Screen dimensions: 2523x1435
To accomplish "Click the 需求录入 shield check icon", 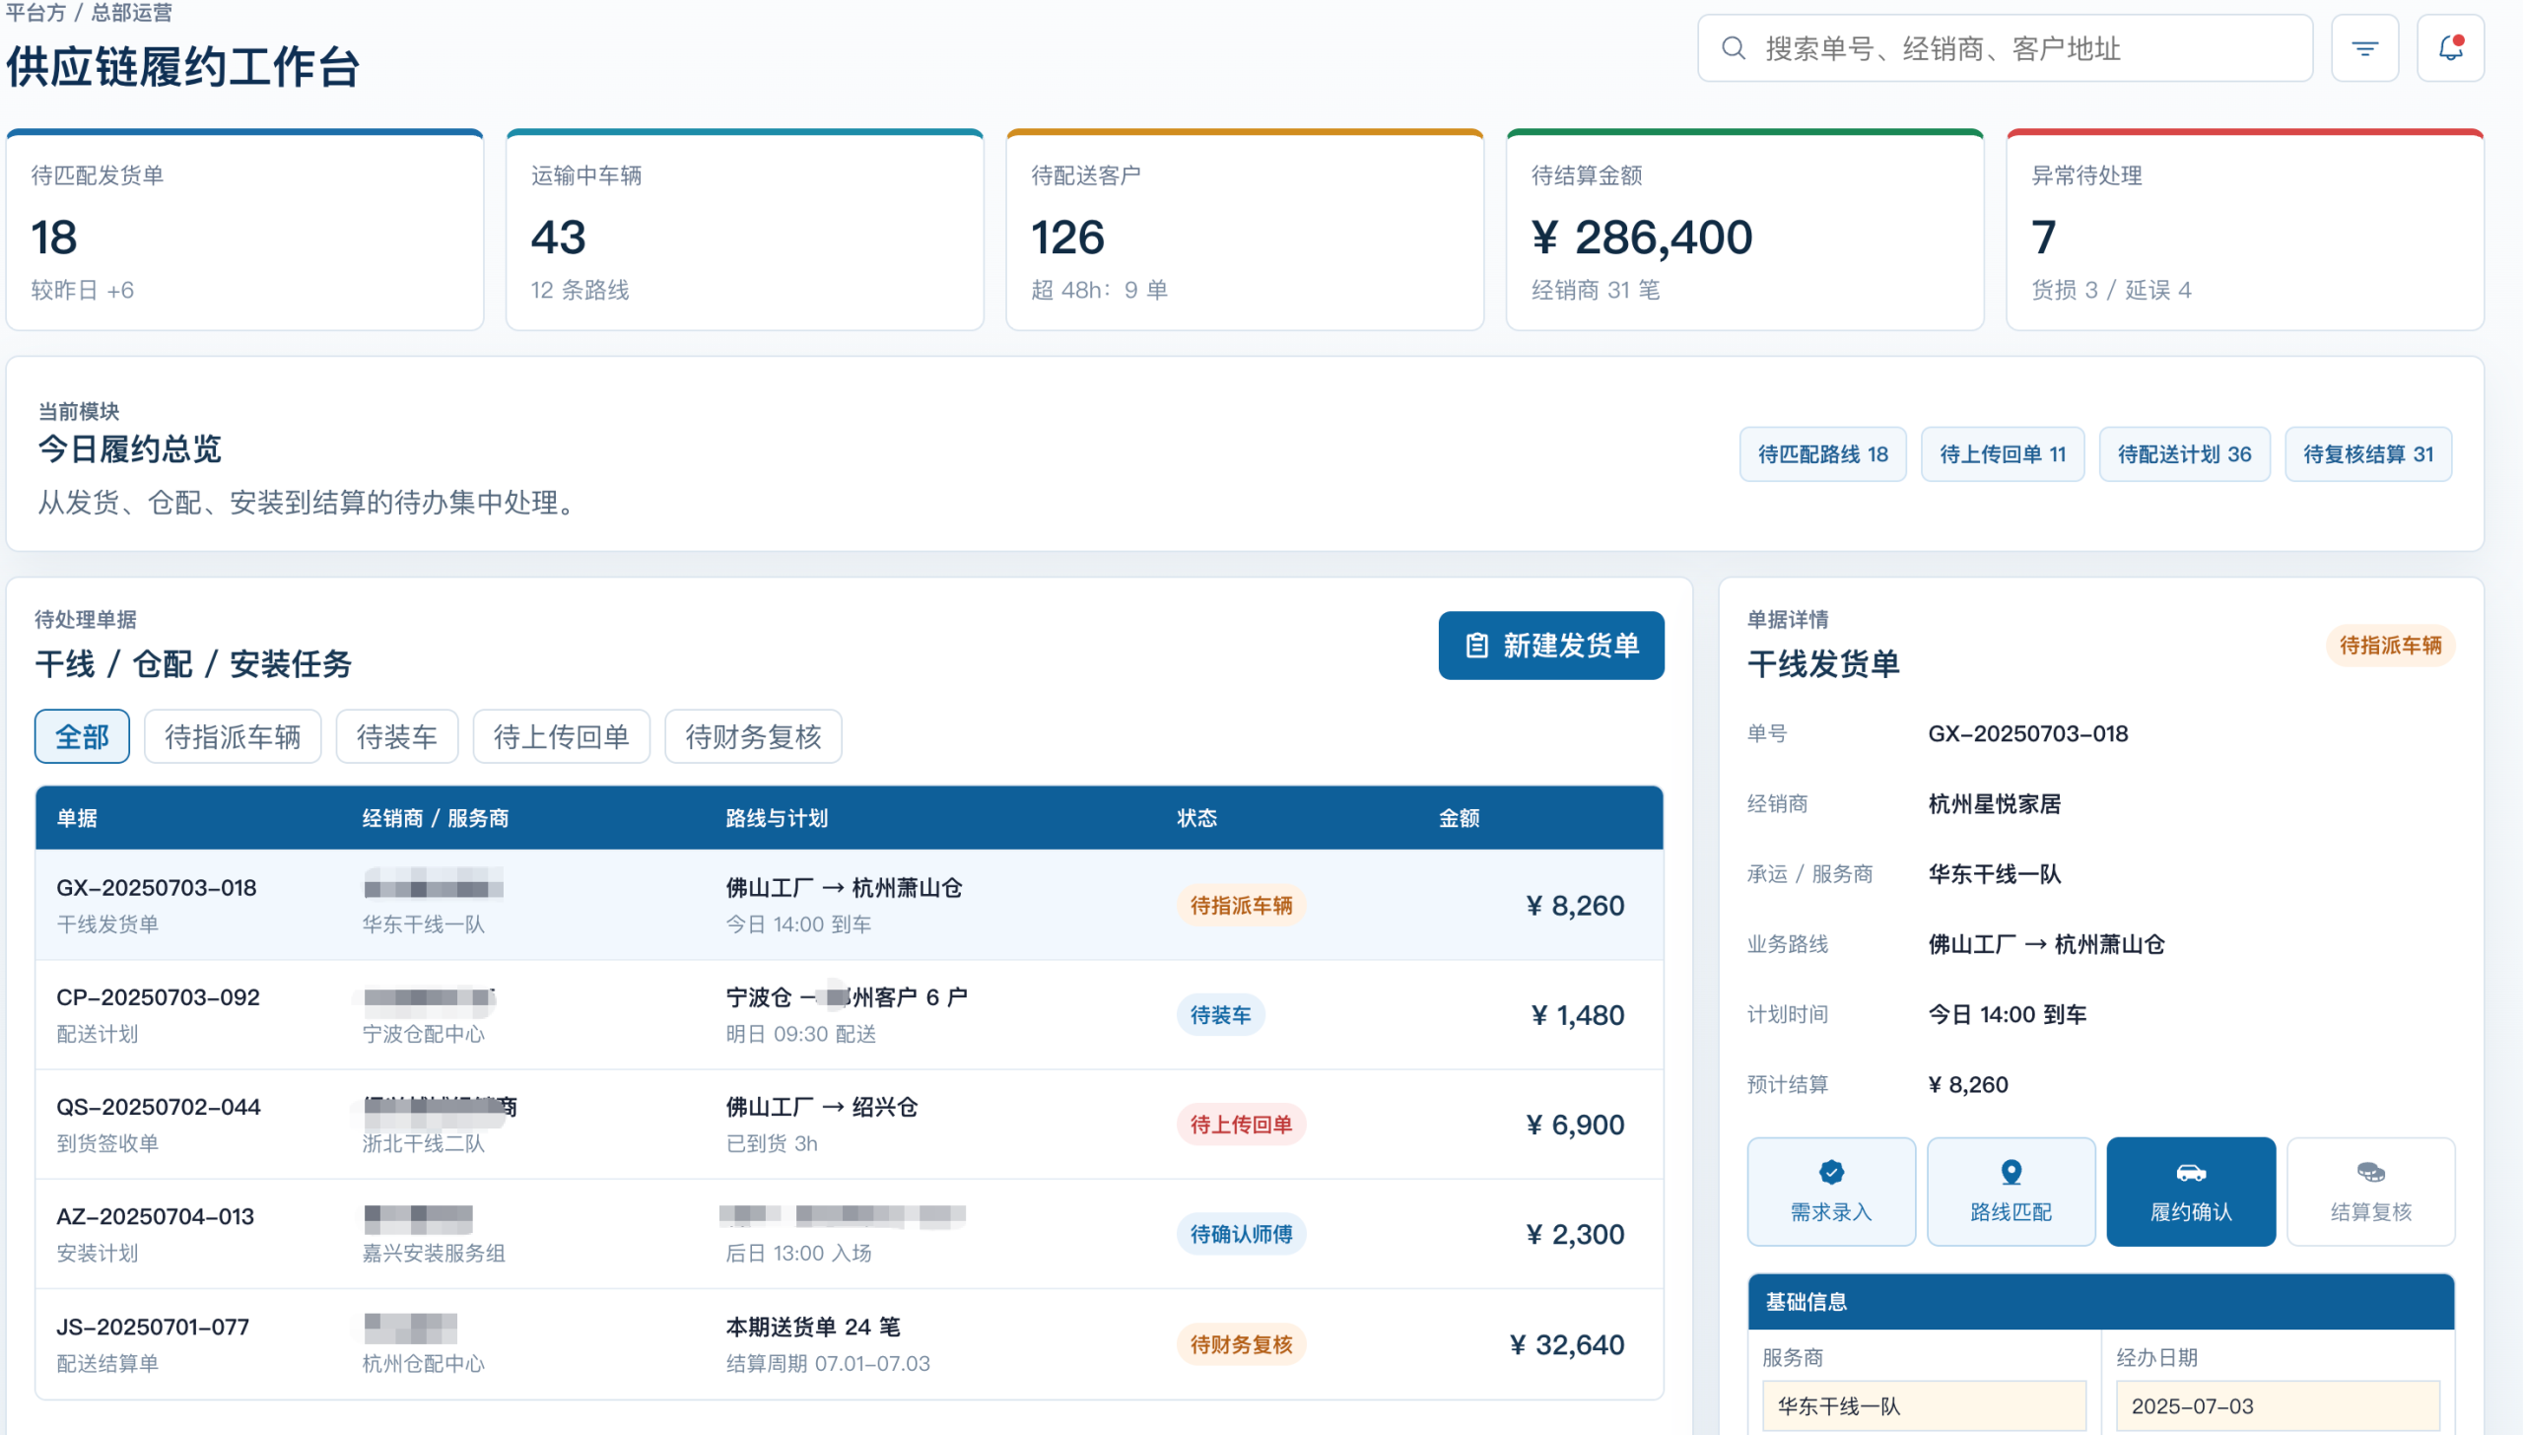I will (1831, 1172).
